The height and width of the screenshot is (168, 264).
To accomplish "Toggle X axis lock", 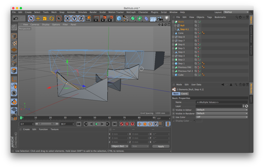I will (x=67, y=18).
